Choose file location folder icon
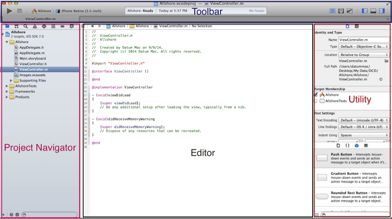Viewport: 392px width, 219px height. (386, 61)
